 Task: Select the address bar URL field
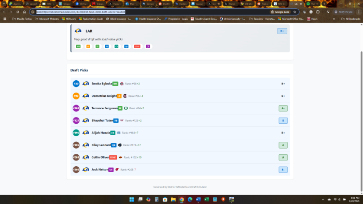coord(150,12)
